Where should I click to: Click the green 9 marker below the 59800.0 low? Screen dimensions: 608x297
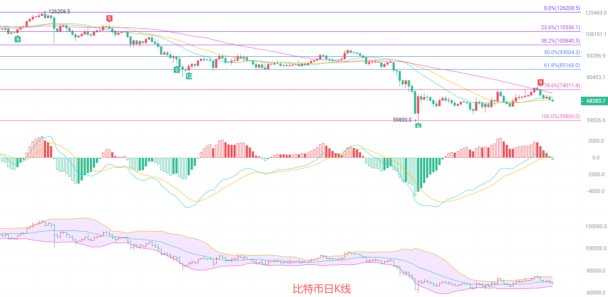click(x=418, y=126)
